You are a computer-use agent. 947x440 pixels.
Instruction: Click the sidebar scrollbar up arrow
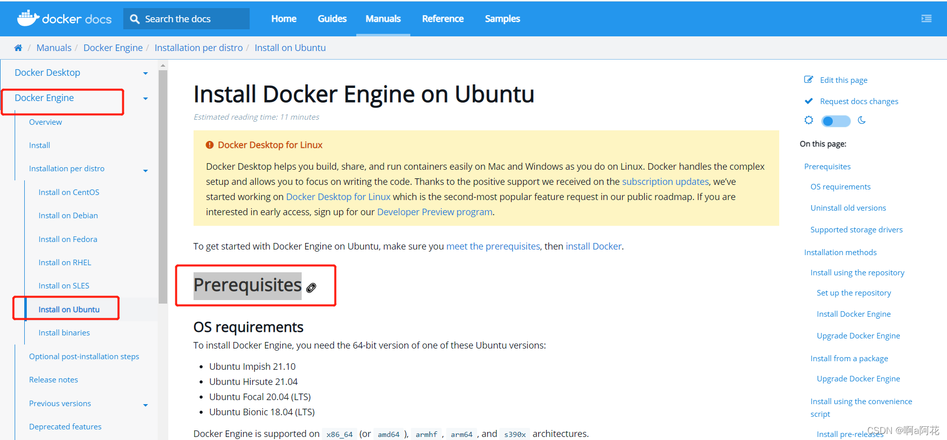pos(163,65)
